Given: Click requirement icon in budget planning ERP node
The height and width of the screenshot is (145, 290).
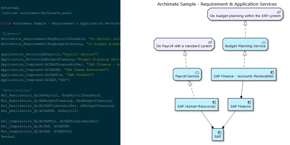Looking at the screenshot, I should (x=279, y=12).
